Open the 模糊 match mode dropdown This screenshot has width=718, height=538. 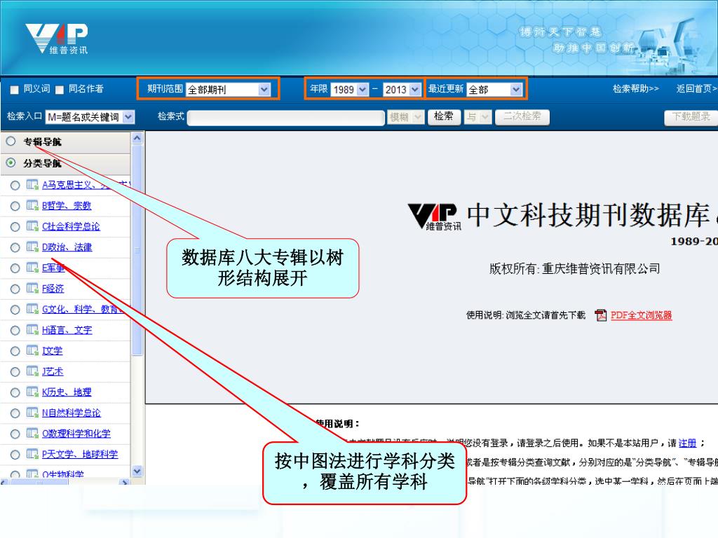[405, 117]
